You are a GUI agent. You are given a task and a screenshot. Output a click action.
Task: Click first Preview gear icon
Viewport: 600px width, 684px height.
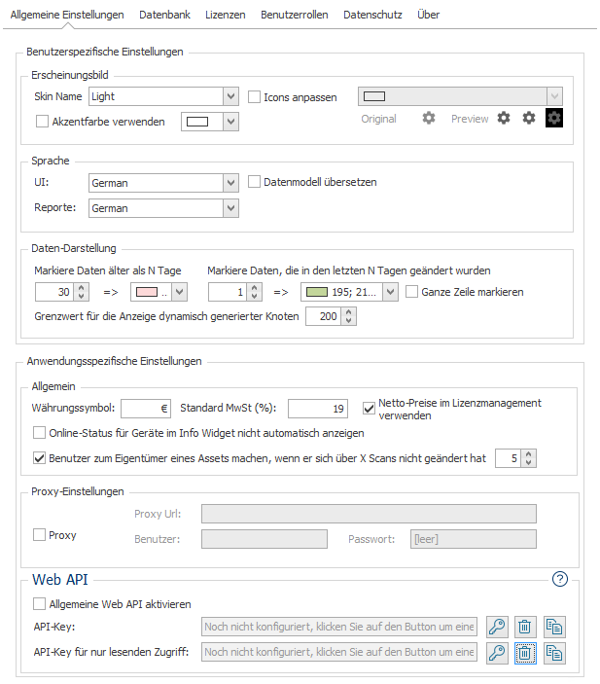click(x=504, y=118)
